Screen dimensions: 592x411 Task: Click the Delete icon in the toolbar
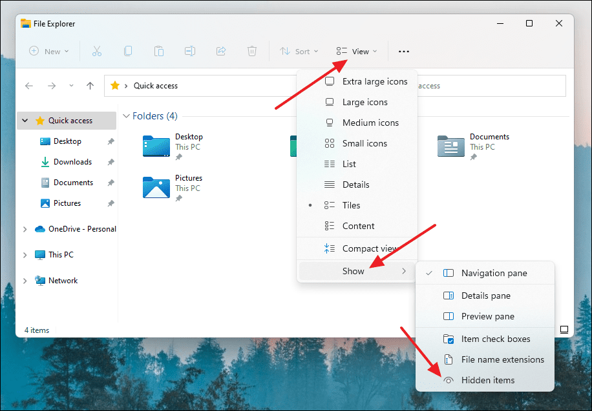(251, 51)
